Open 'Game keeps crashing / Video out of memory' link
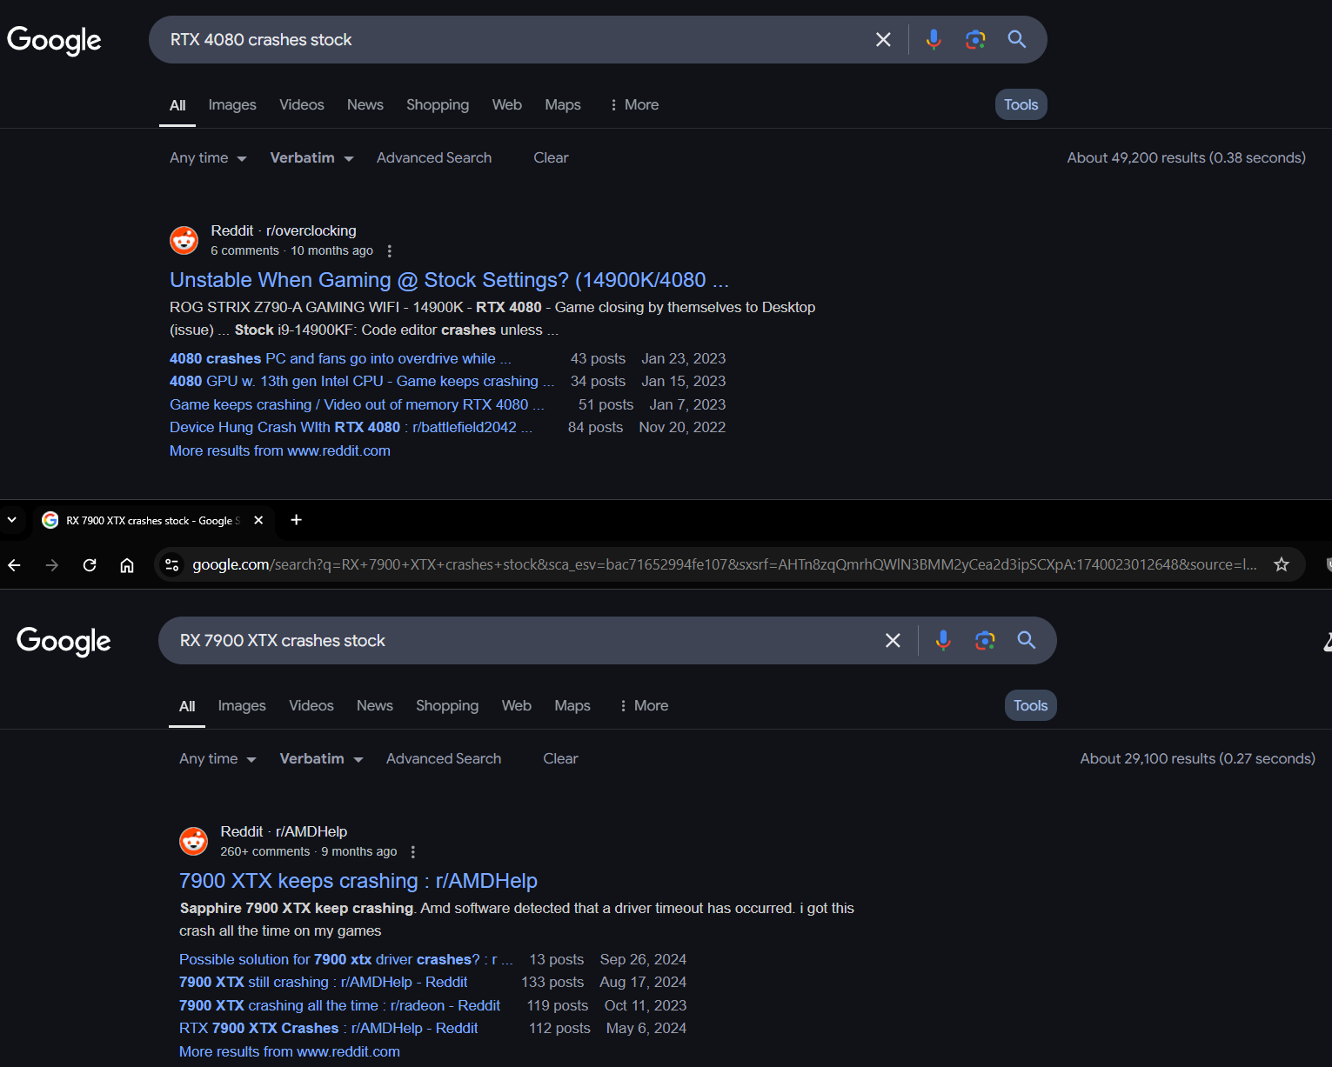Viewport: 1332px width, 1067px height. coord(357,404)
